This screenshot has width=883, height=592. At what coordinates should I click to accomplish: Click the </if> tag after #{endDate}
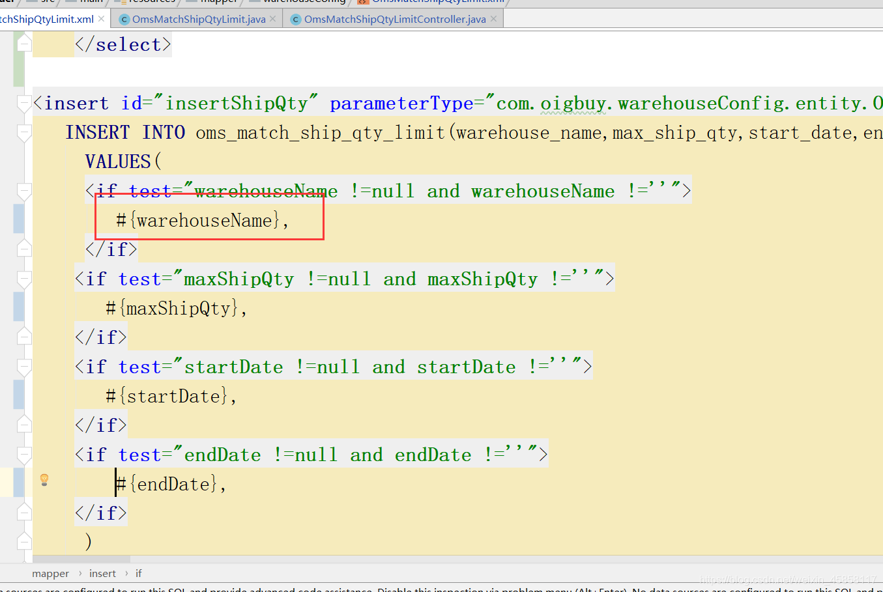pyautogui.click(x=101, y=513)
